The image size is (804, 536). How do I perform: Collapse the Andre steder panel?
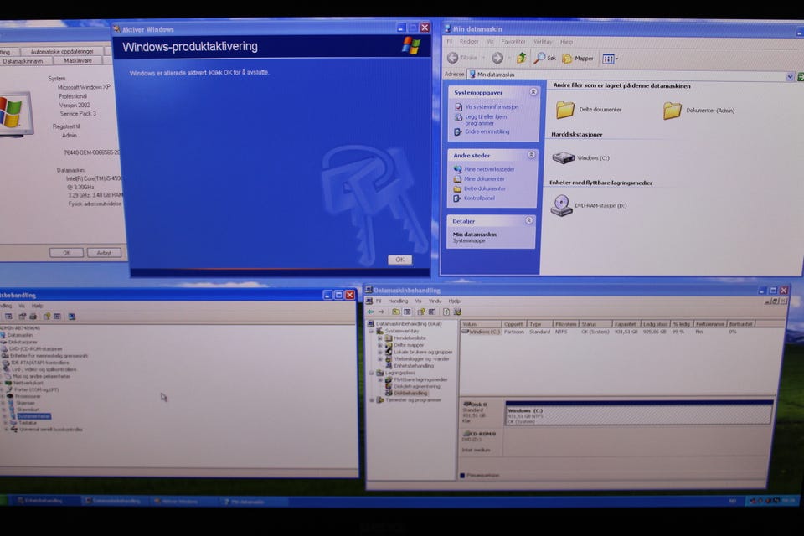click(x=531, y=154)
